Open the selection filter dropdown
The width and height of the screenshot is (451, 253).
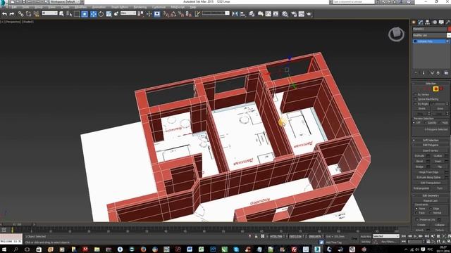click(x=49, y=13)
